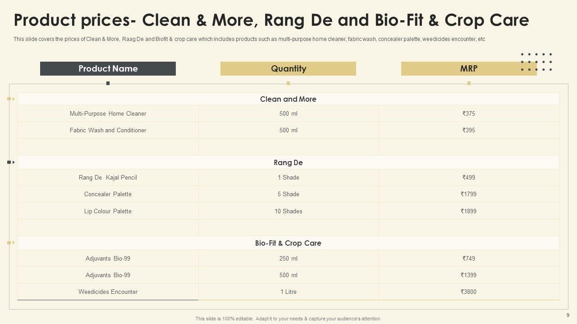Click the Multi-Purpose Home Cleaner cell

pyautogui.click(x=108, y=113)
